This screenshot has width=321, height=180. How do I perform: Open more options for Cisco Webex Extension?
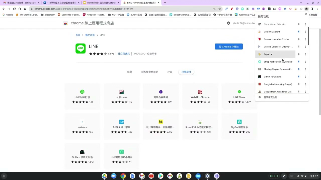pyautogui.click(x=305, y=24)
